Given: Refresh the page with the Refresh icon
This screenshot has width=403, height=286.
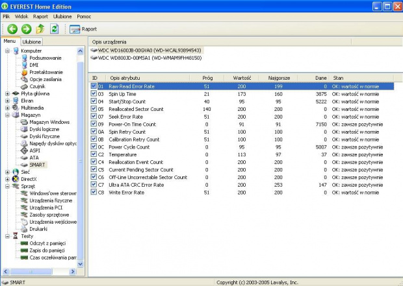Looking at the screenshot, I should 54,29.
